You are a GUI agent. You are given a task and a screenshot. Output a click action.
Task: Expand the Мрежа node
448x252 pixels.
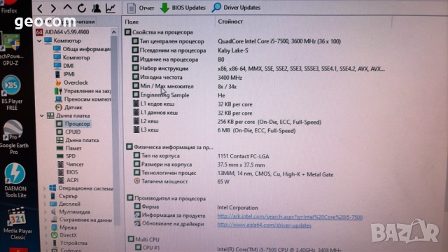tap(46, 227)
